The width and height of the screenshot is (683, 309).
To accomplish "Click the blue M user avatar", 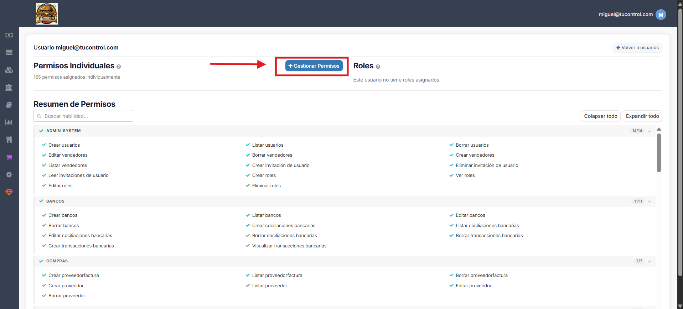I will [x=661, y=15].
